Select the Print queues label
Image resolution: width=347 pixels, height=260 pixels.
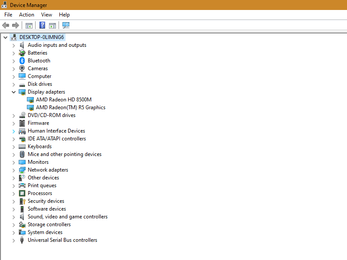click(42, 185)
